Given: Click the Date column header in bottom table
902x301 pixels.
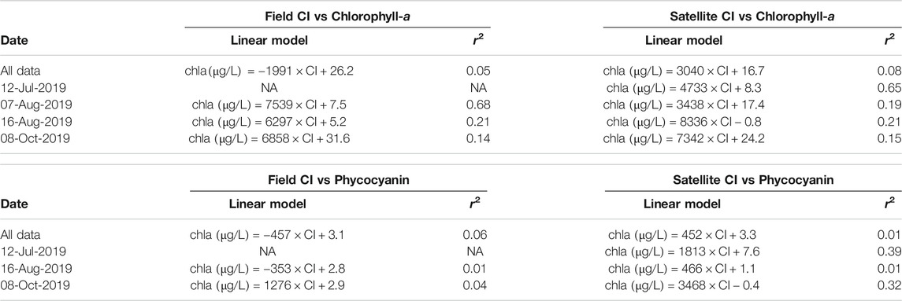Looking at the screenshot, I should (14, 204).
